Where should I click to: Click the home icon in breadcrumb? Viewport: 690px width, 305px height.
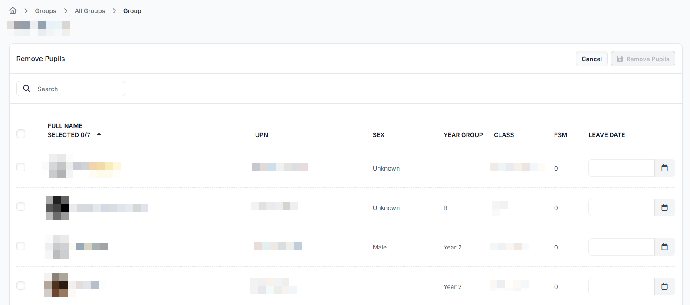pos(13,11)
